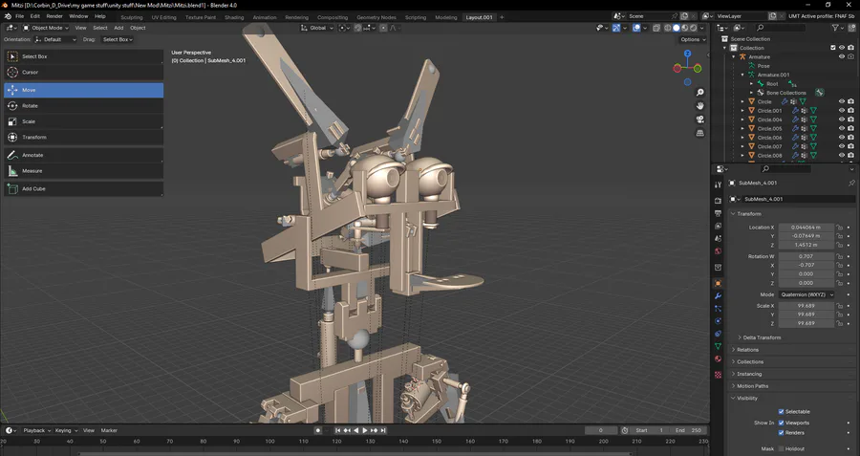Screen dimensions: 860x456
Task: Open Keying timeline popover
Action: [66, 431]
